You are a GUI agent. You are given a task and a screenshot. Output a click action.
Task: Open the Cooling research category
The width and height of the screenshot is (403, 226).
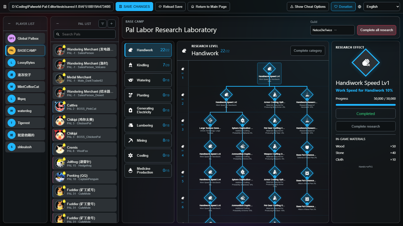click(x=148, y=155)
